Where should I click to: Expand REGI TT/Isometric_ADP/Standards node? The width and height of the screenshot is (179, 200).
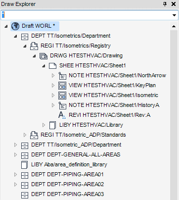pos(25,135)
